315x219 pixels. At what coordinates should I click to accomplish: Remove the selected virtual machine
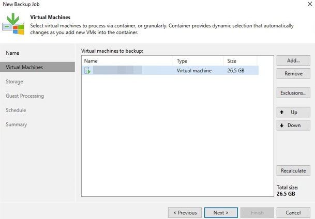point(293,74)
